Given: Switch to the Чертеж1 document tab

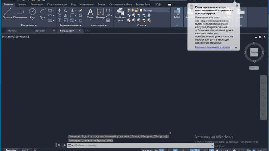Looking at the screenshot, I should point(39,31).
